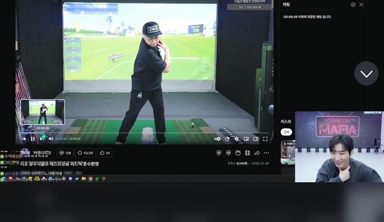Open video player settings gear
Image resolution: width=384 pixels, height=222 pixels.
pyautogui.click(x=237, y=139)
